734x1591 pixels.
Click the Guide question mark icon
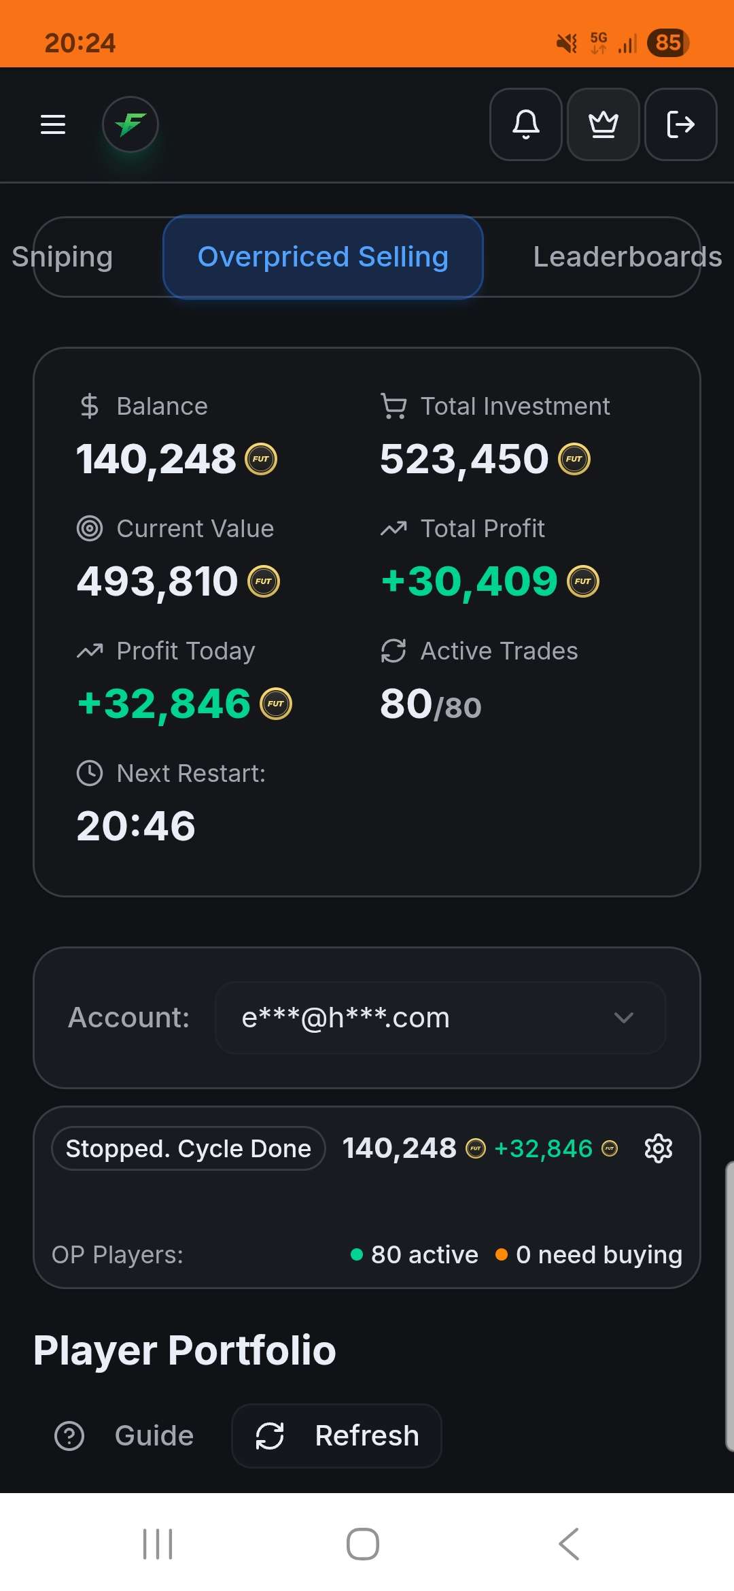[x=69, y=1436]
